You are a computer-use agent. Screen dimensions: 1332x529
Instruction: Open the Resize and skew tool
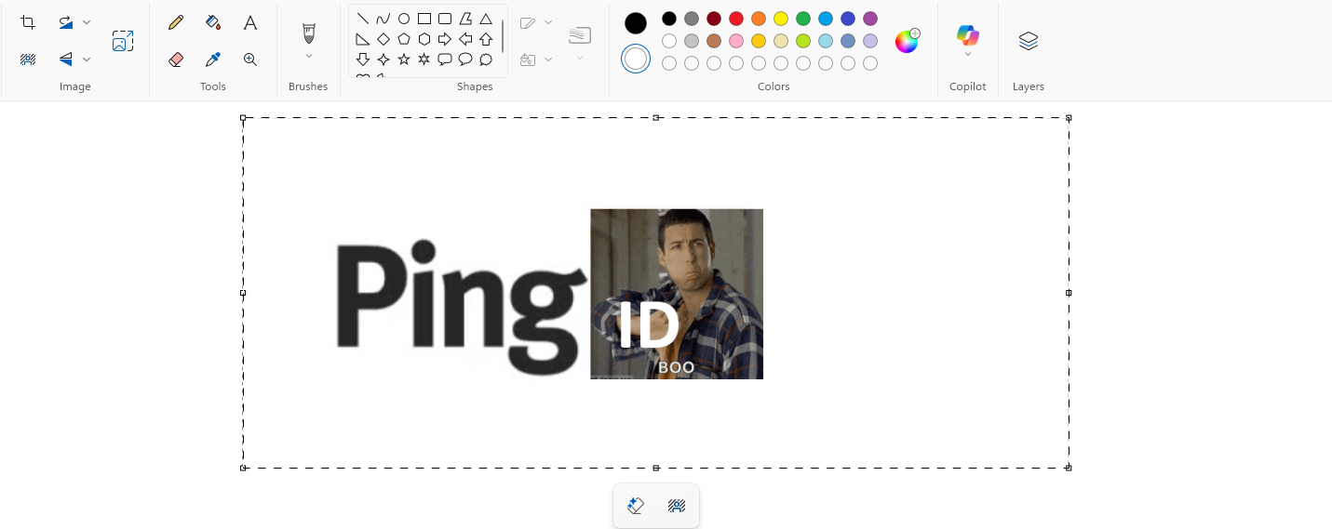(x=123, y=41)
